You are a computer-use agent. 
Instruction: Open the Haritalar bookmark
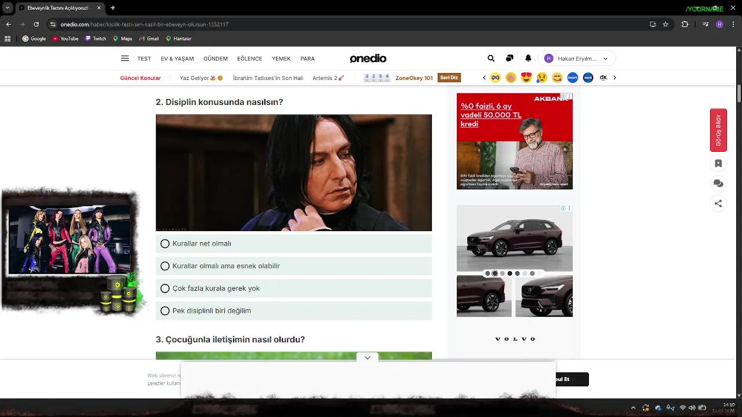point(179,39)
